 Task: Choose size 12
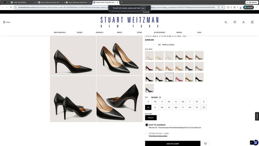click(197, 107)
